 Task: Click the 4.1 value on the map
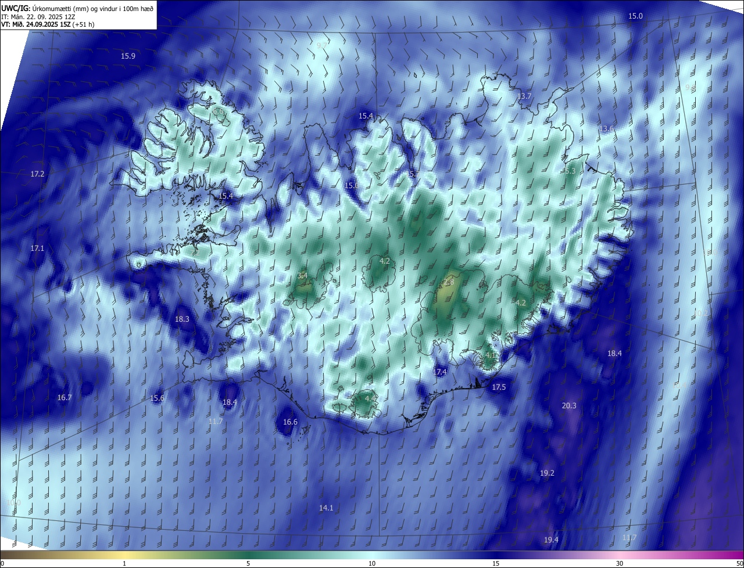(491, 355)
